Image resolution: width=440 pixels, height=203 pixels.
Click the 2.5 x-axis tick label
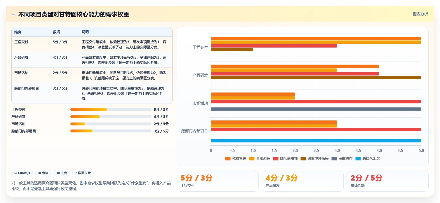pos(316,150)
